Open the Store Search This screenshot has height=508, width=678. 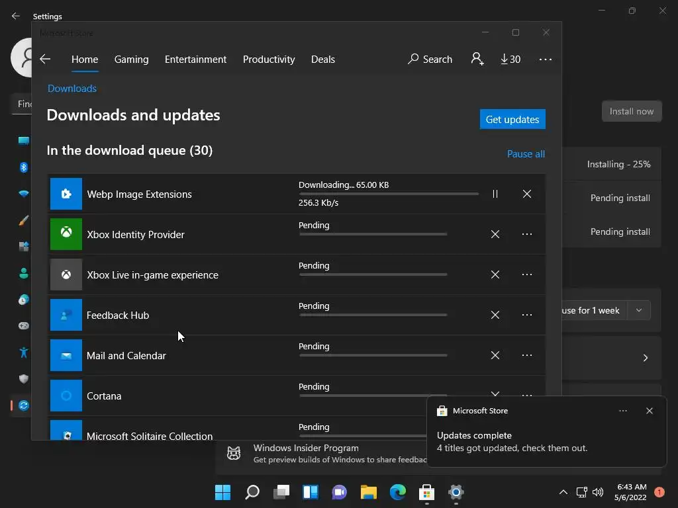coord(430,59)
